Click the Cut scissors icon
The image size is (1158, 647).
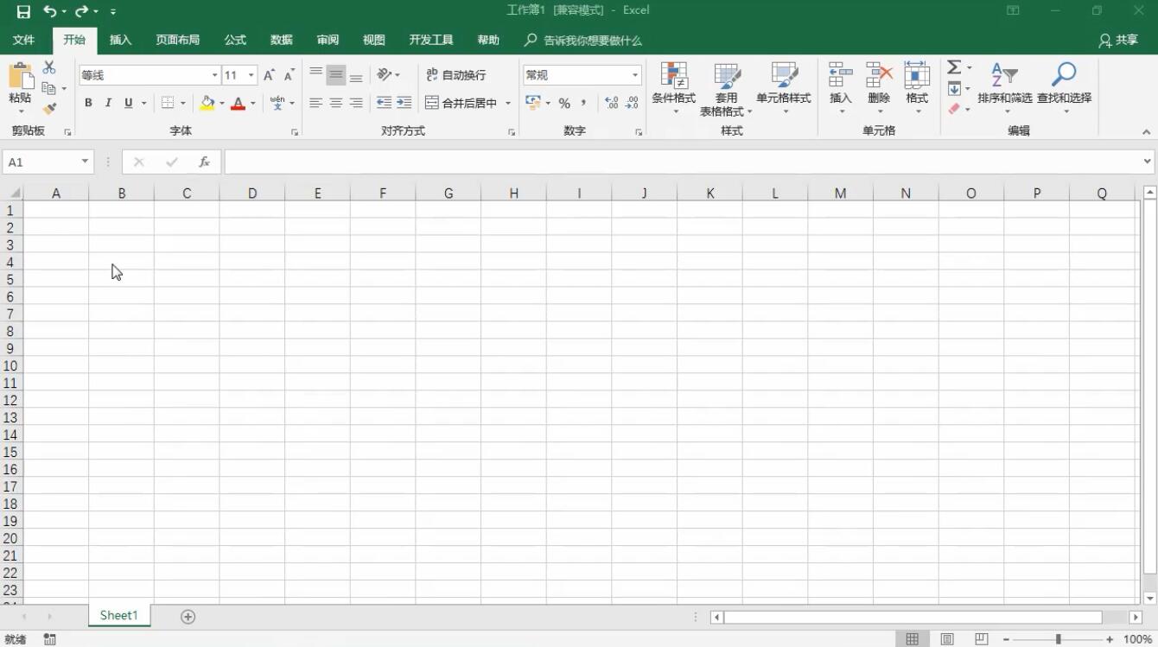(x=49, y=67)
